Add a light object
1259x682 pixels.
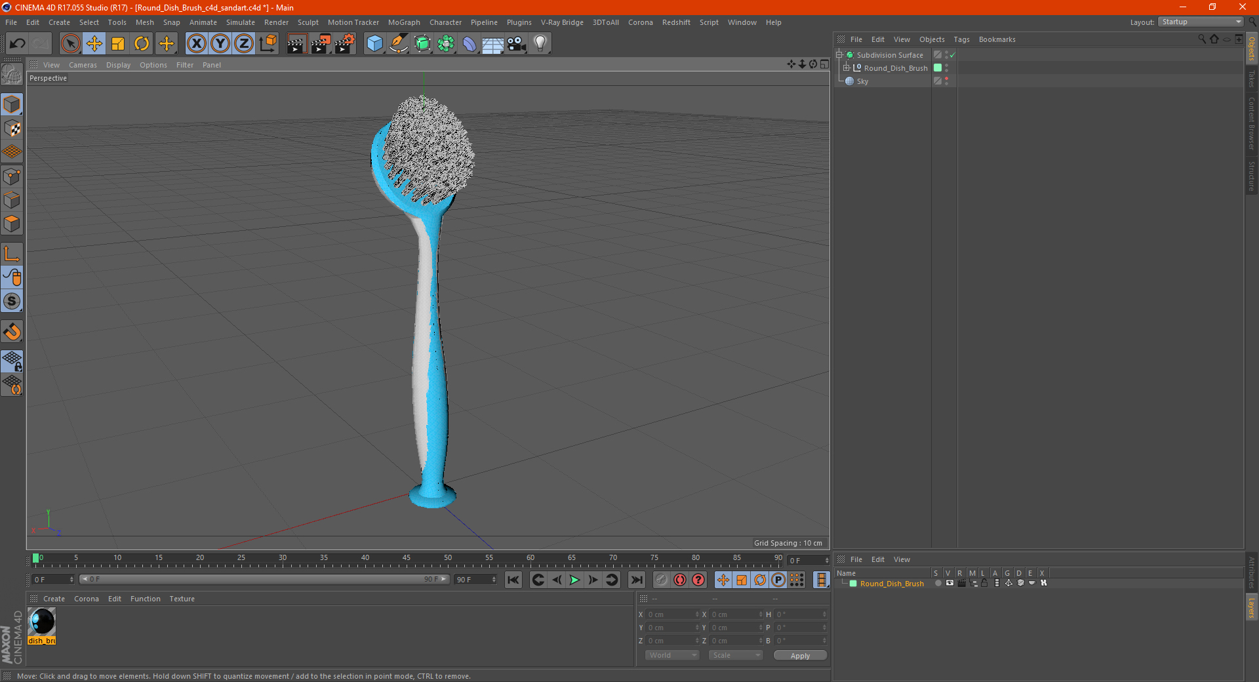click(540, 44)
